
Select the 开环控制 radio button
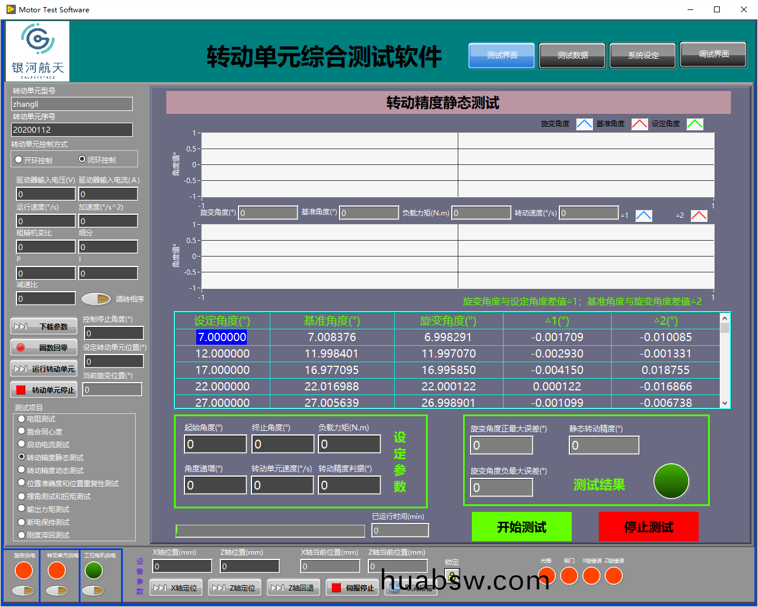pos(19,160)
